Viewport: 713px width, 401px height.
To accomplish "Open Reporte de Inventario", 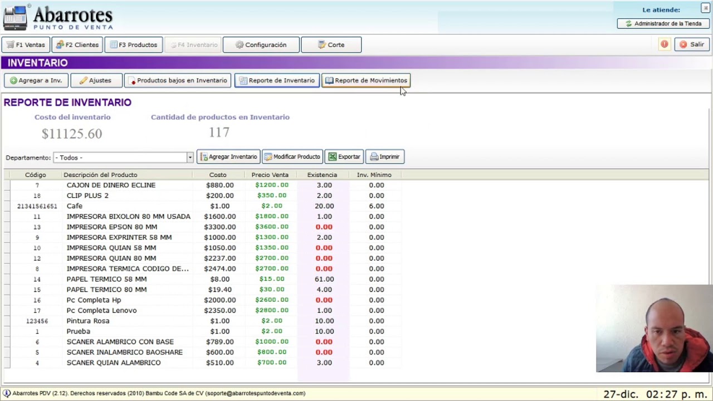I will click(277, 80).
